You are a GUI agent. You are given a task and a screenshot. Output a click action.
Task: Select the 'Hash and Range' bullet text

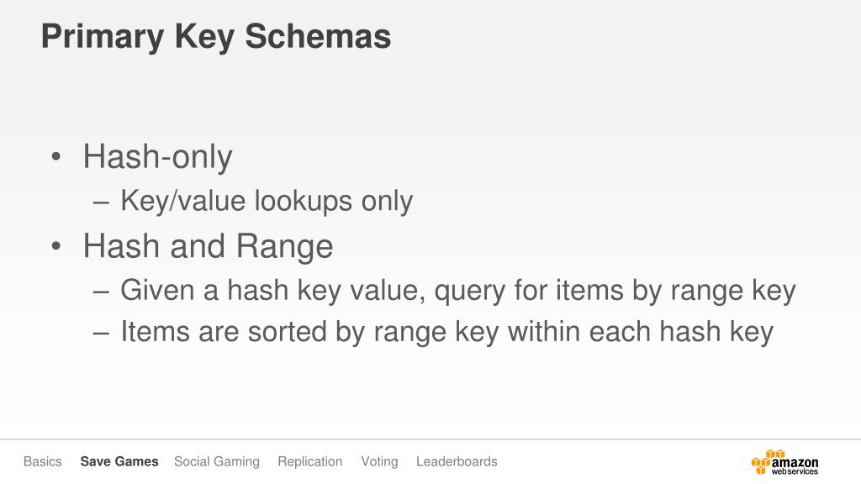pos(209,246)
